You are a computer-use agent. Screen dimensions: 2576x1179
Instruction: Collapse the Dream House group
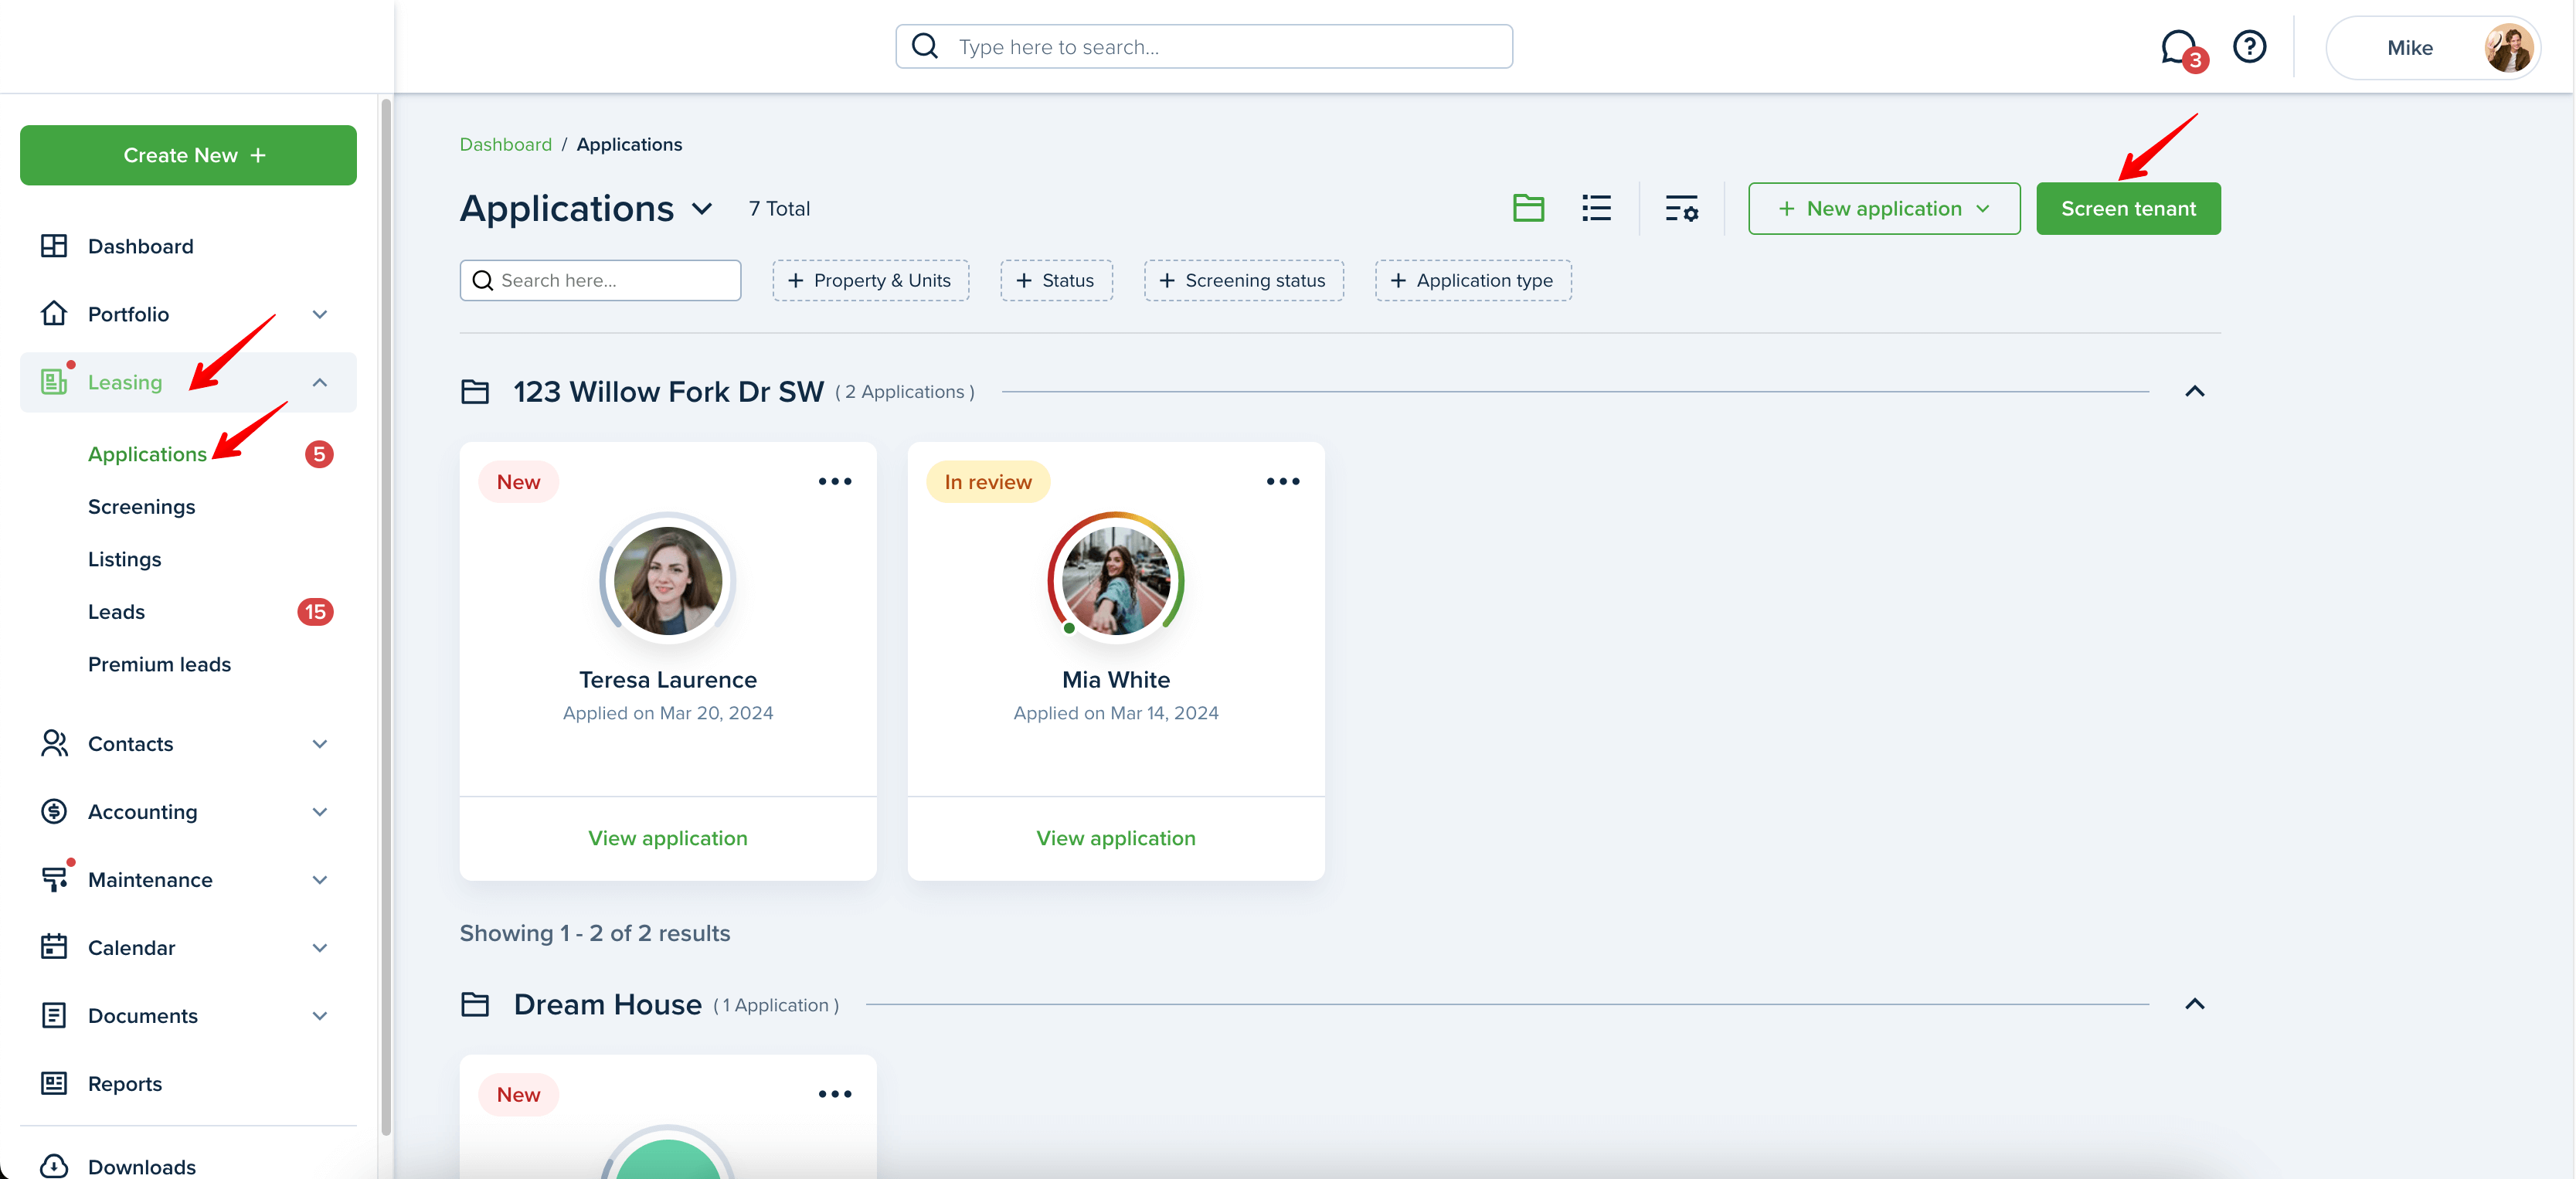point(2195,1004)
